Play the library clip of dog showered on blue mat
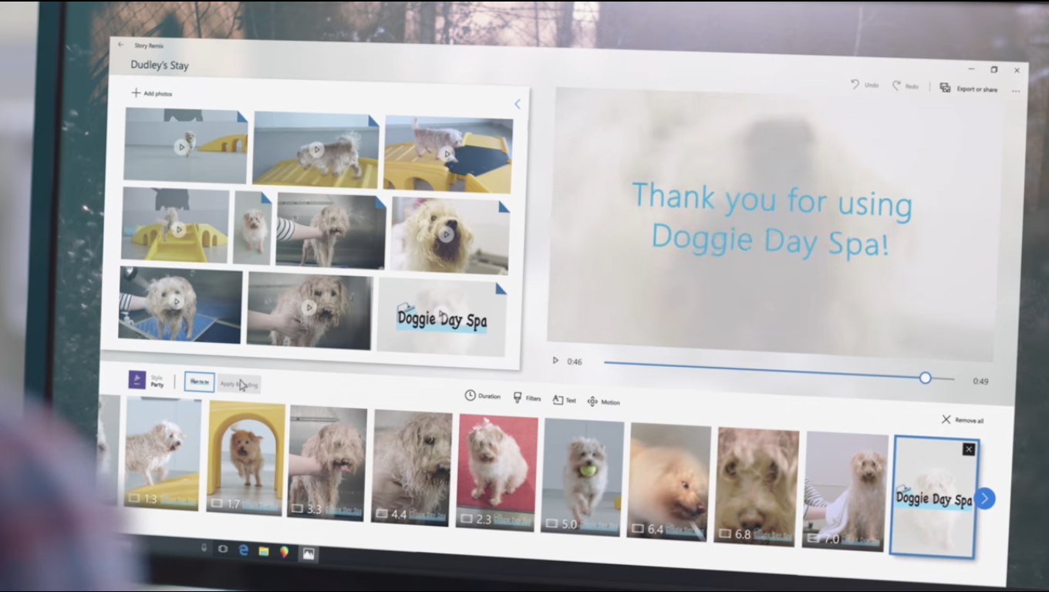The image size is (1049, 592). tap(179, 304)
